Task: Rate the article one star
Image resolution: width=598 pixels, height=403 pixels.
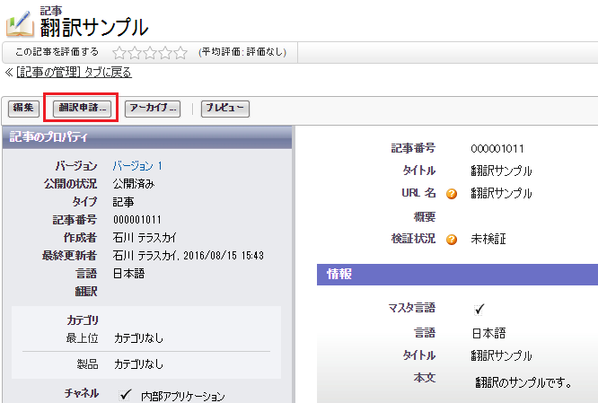Action: (119, 52)
